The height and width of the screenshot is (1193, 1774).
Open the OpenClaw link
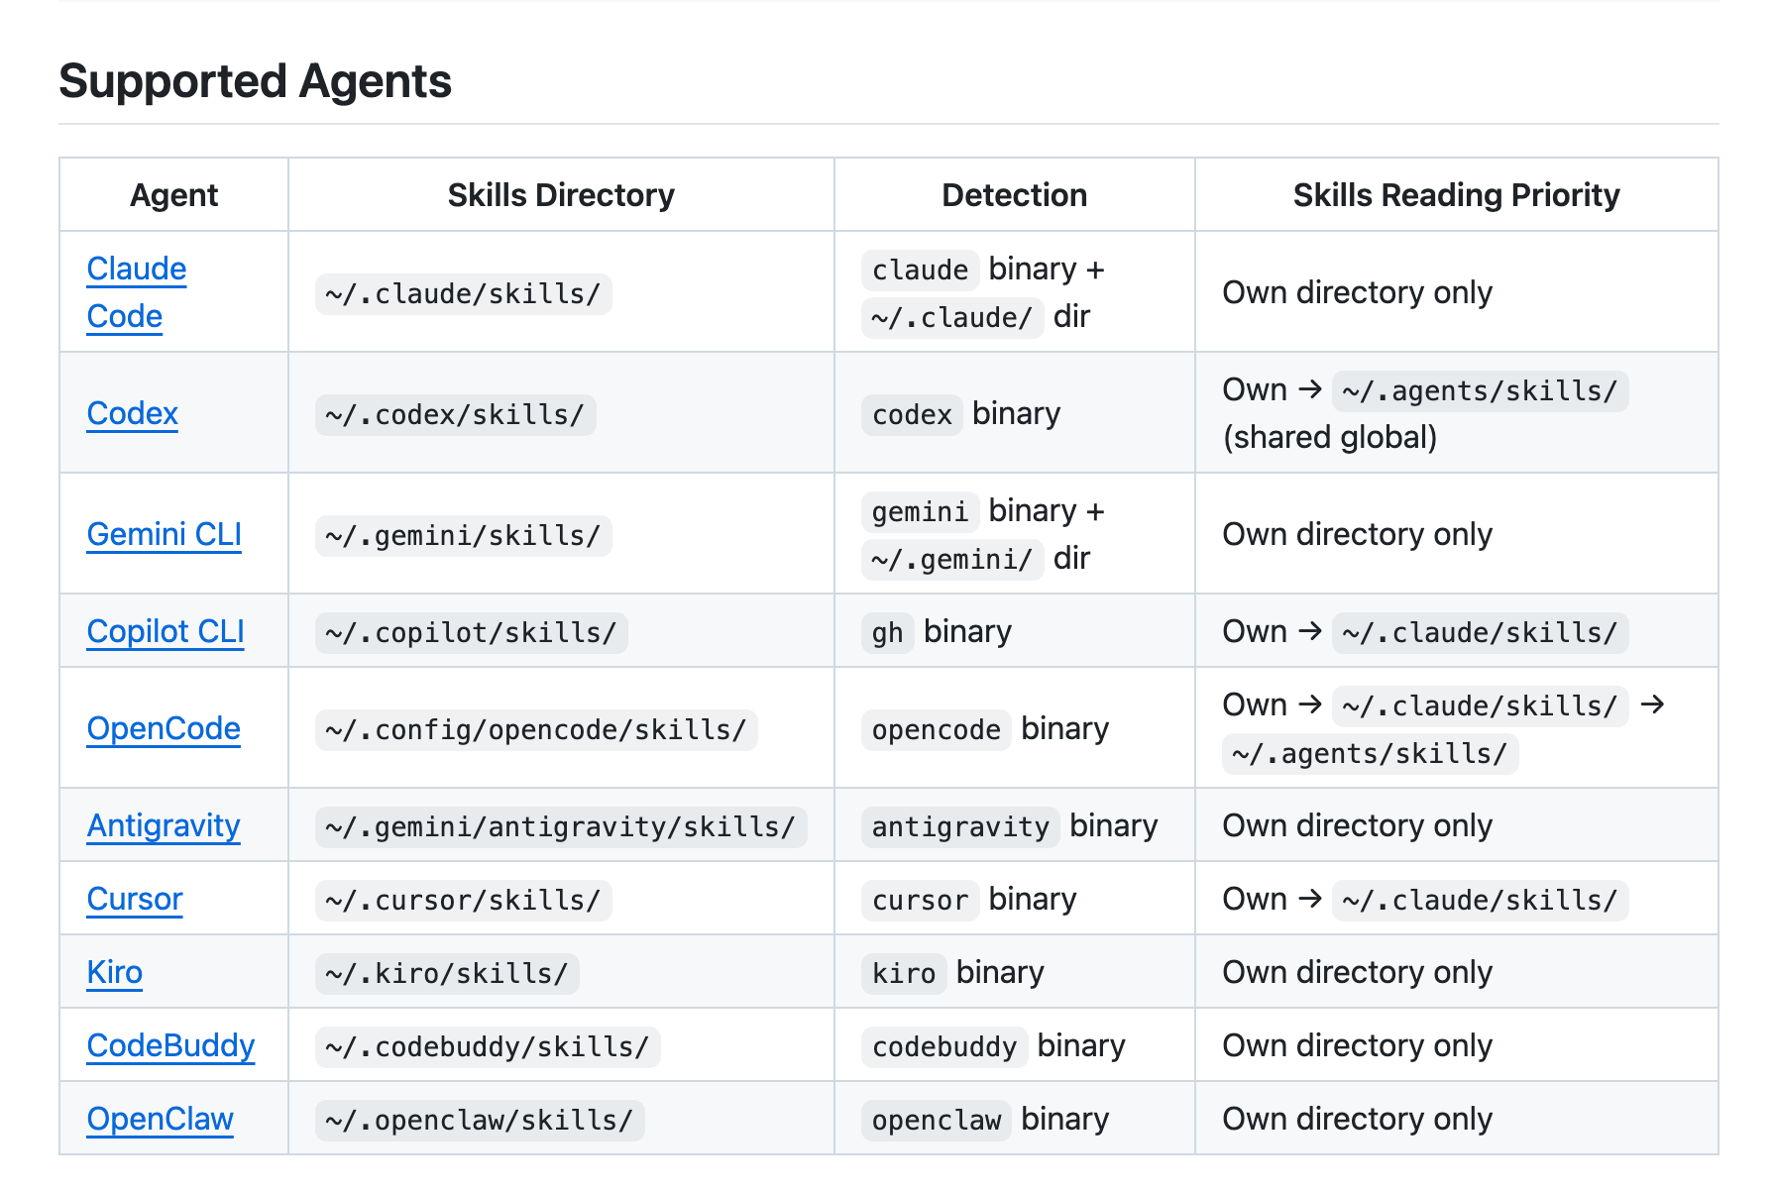click(161, 1120)
